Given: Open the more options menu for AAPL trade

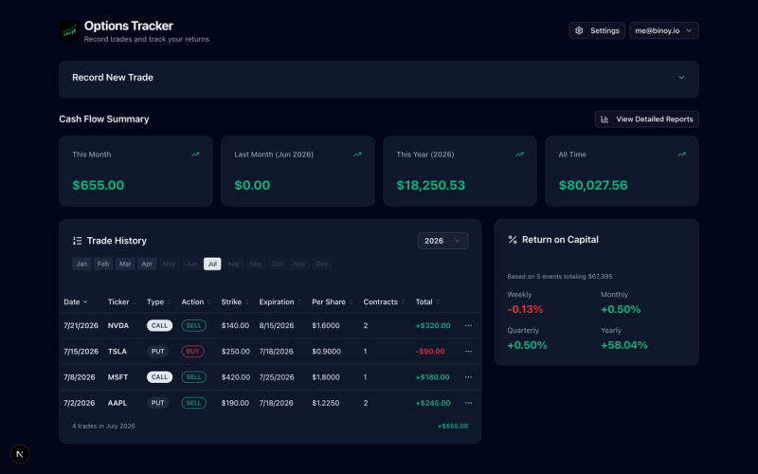Looking at the screenshot, I should click(468, 402).
